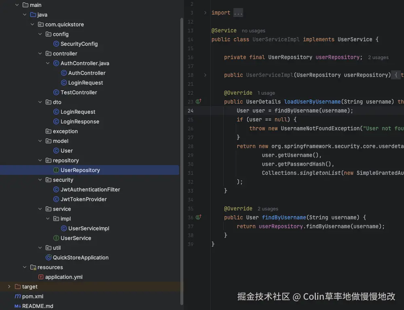
Task: Expand folded import block arrow
Action: [205, 13]
